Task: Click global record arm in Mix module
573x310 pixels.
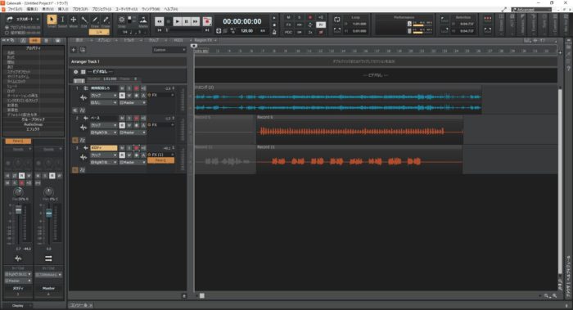Action: [x=310, y=17]
